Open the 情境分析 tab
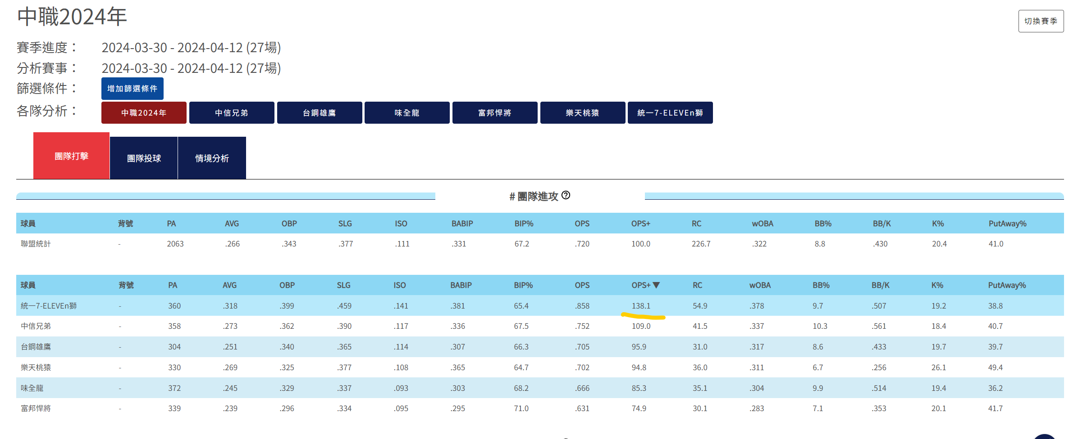This screenshot has height=439, width=1078. click(x=212, y=158)
